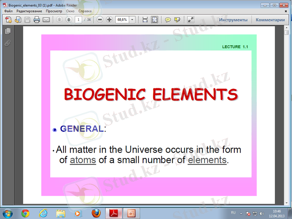Click the email envelope icon

pos(46,20)
